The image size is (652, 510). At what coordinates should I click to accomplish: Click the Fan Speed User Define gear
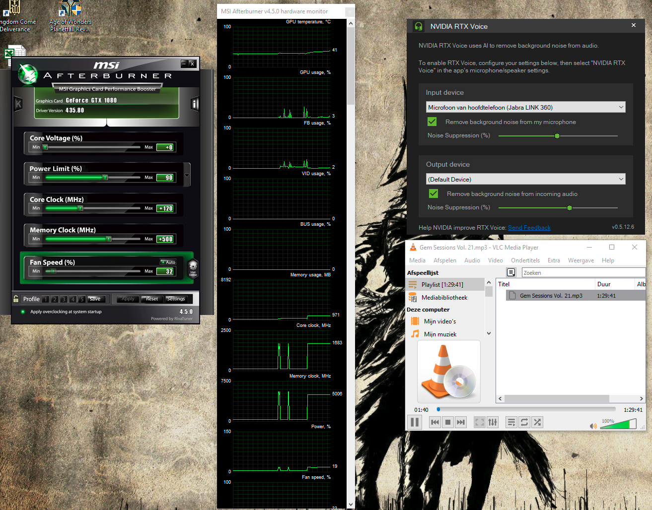[x=193, y=267]
